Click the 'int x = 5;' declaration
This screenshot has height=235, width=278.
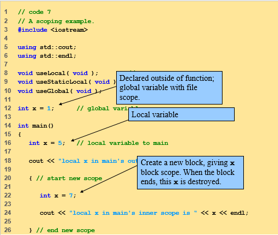point(47,143)
